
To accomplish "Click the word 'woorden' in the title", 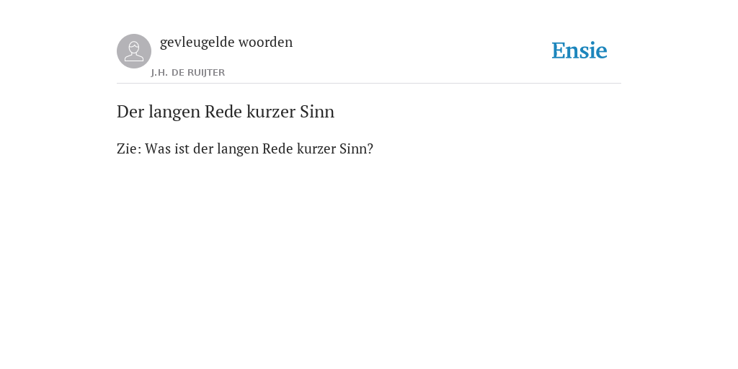I will point(265,43).
